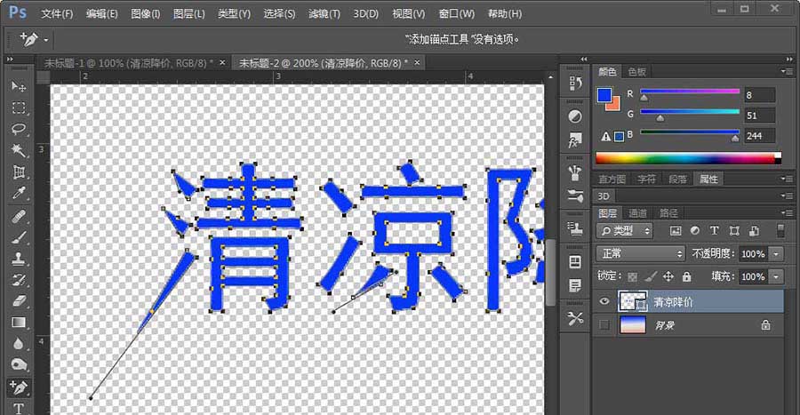Select the Crop tool
The width and height of the screenshot is (800, 415).
[x=19, y=172]
